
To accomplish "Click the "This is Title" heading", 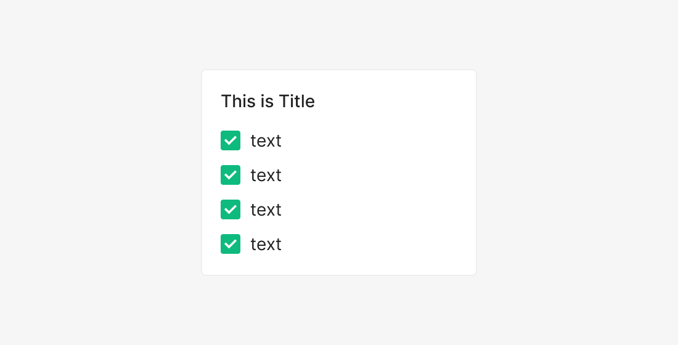I will [x=268, y=101].
